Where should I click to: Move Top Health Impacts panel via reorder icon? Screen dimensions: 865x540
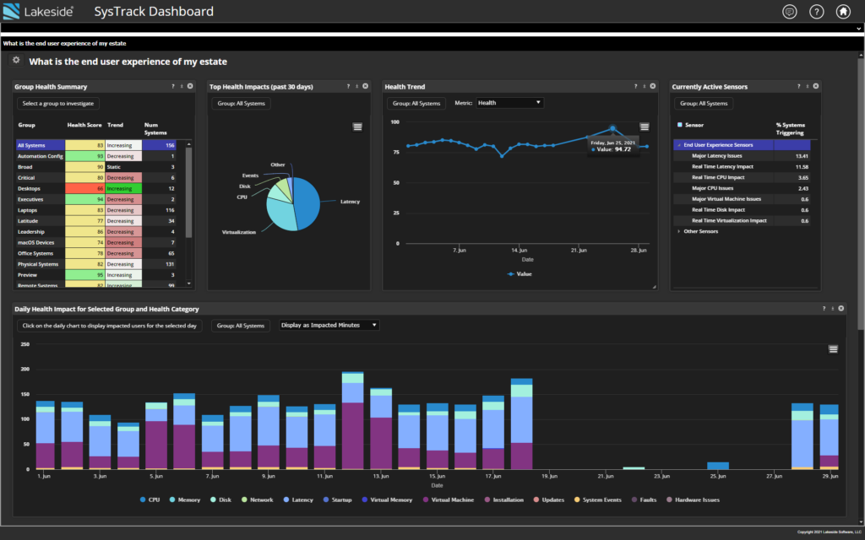click(357, 87)
